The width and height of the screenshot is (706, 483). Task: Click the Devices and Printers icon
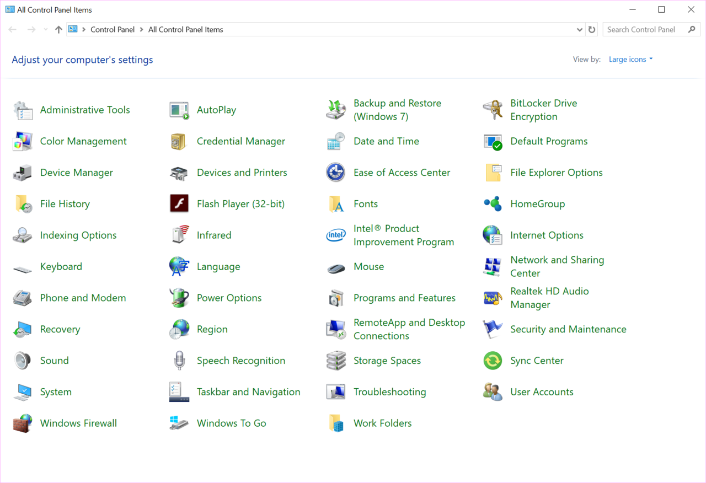[x=179, y=173]
